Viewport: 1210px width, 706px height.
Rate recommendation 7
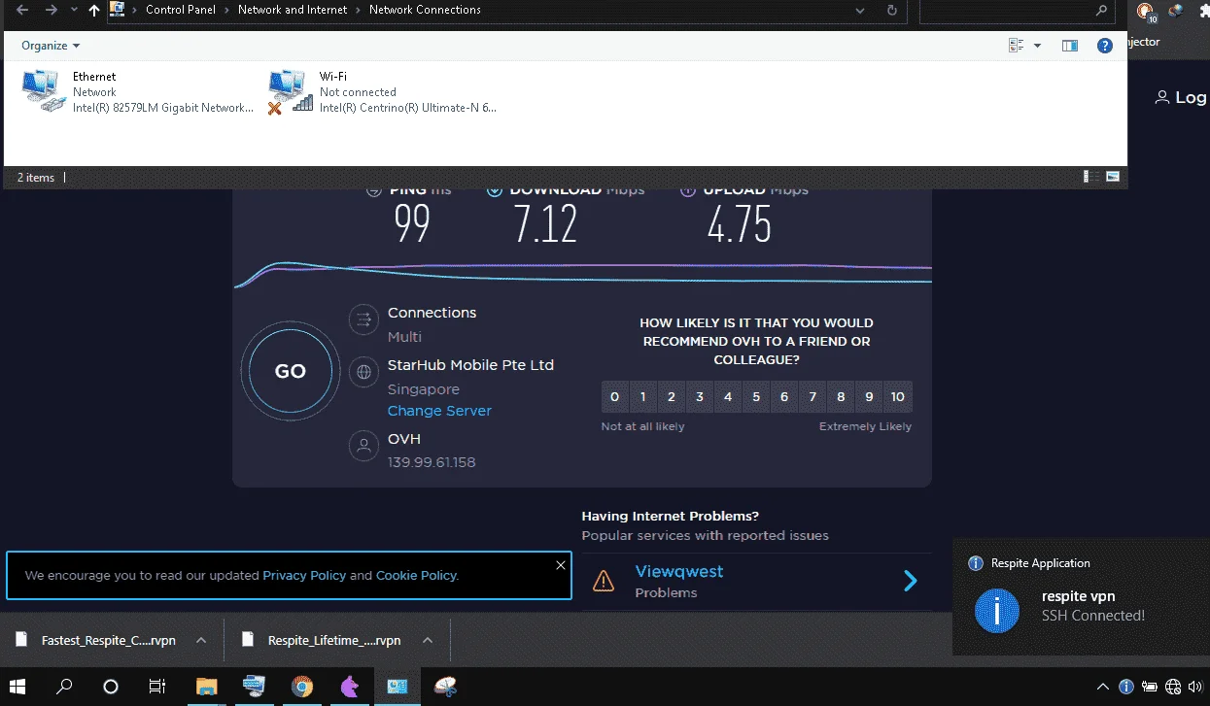tap(813, 397)
